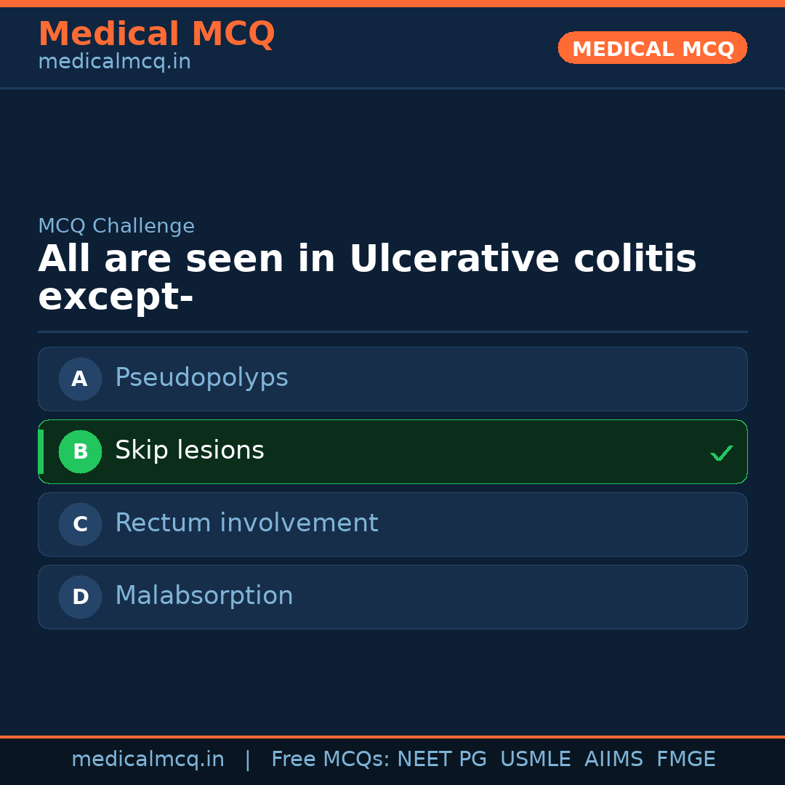Image resolution: width=785 pixels, height=785 pixels.
Task: Click the orange MEDICAL MCQ badge
Action: pyautogui.click(x=652, y=48)
